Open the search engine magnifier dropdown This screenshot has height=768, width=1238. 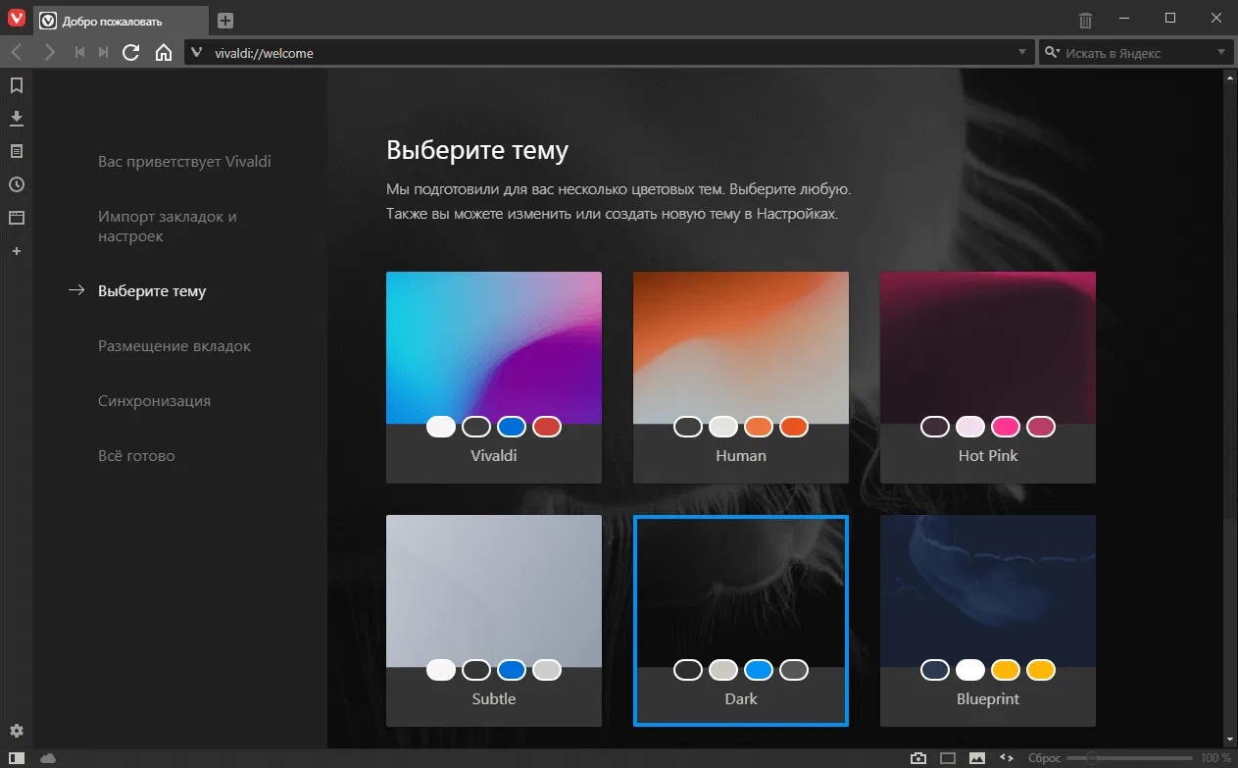(x=1054, y=53)
